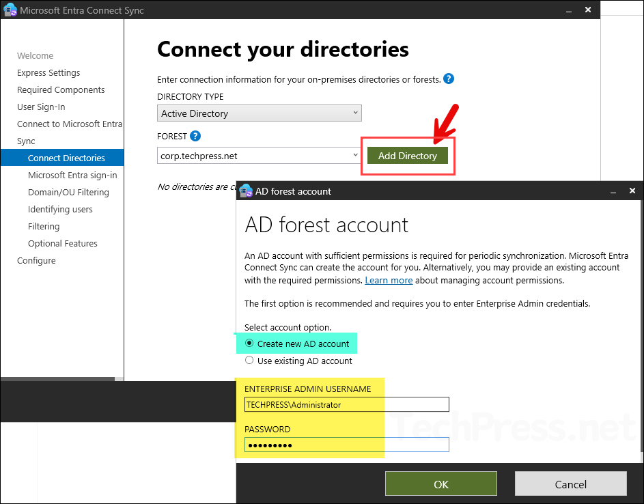Viewport: 644px width, 504px height.
Task: Click the Enterprise Admin Username field
Action: pyautogui.click(x=347, y=404)
